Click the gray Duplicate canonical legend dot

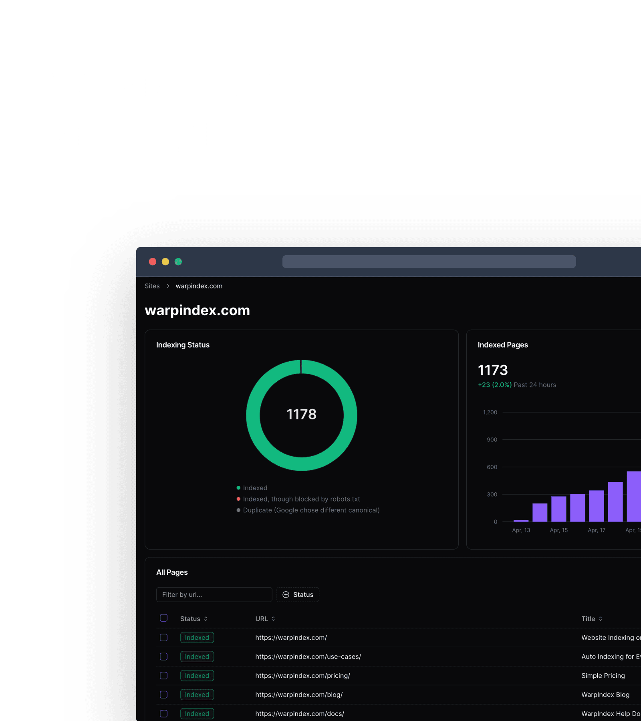point(238,510)
